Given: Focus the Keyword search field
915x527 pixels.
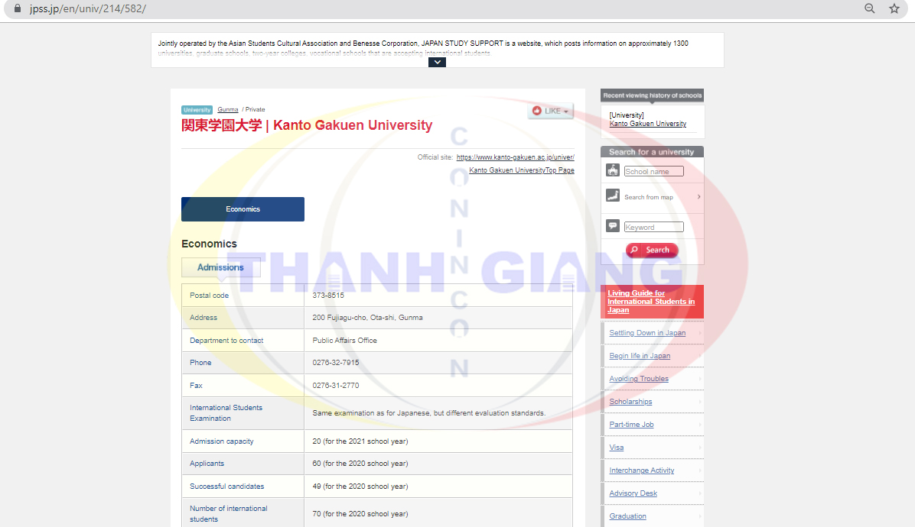Looking at the screenshot, I should pos(653,227).
